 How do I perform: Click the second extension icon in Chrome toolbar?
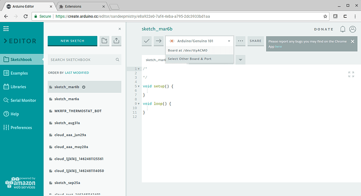345,16
